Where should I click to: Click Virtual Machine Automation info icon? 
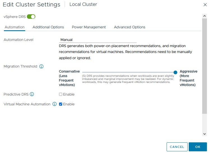(55, 104)
